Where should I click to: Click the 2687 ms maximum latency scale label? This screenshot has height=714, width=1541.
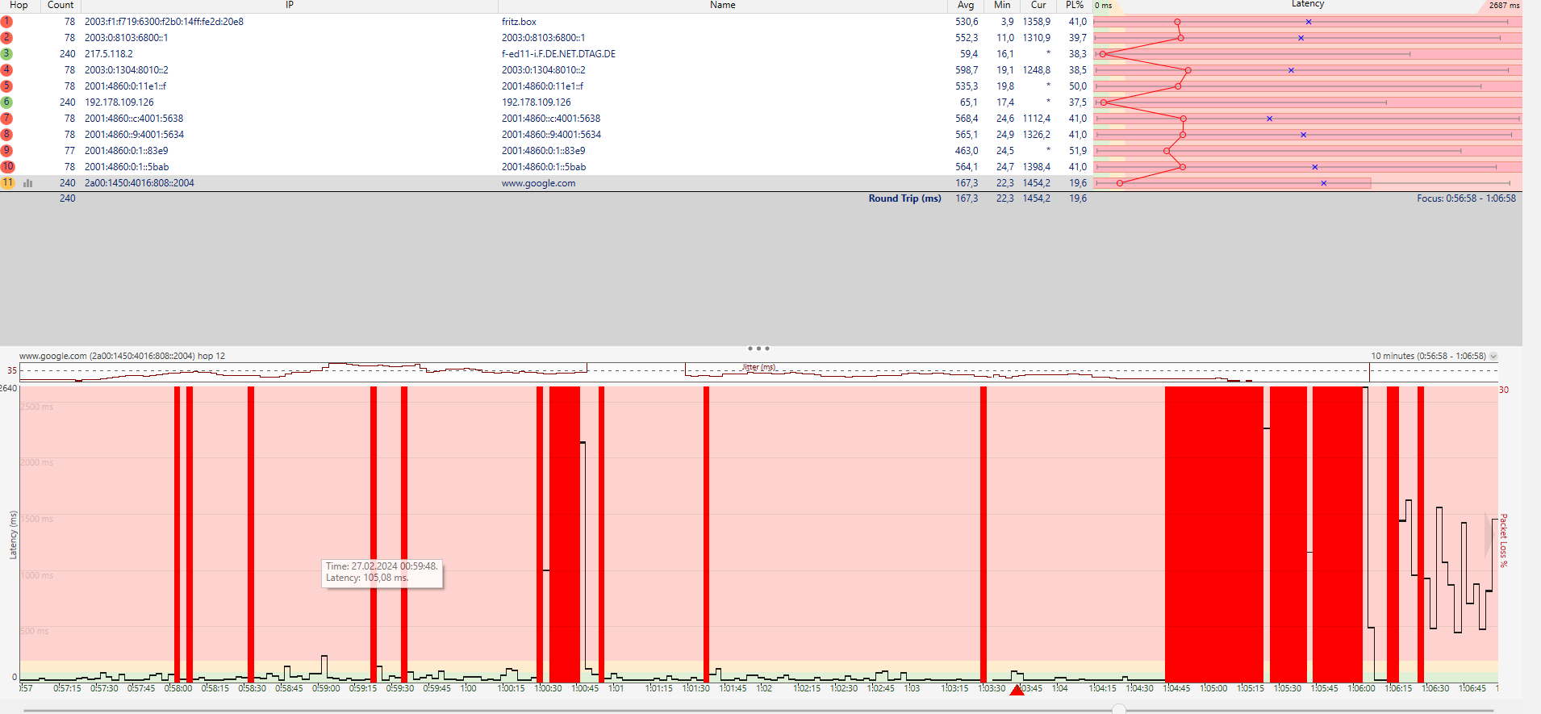[x=1504, y=5]
